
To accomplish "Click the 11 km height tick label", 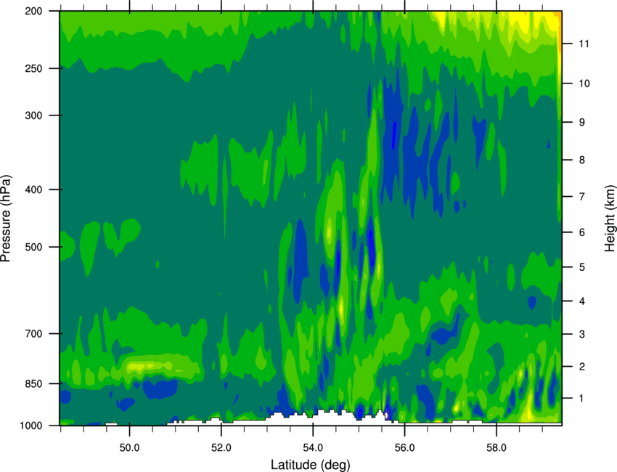I will [x=584, y=44].
